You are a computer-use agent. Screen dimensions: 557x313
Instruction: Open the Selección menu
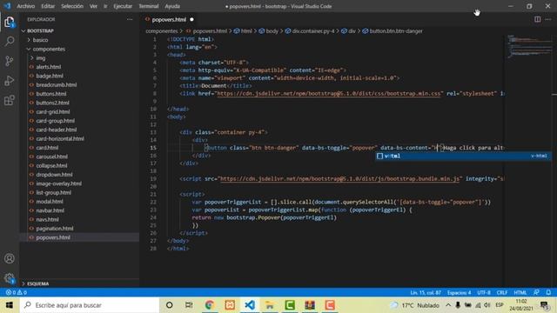72,6
